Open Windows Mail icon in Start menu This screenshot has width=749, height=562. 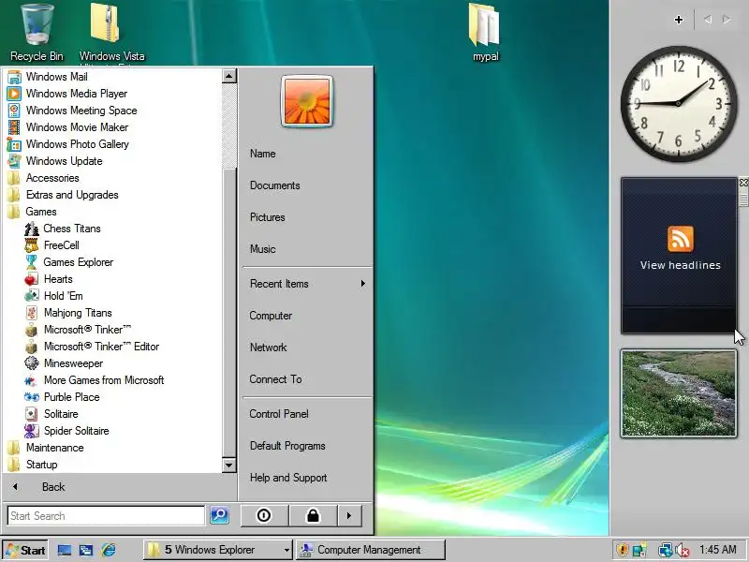point(14,77)
